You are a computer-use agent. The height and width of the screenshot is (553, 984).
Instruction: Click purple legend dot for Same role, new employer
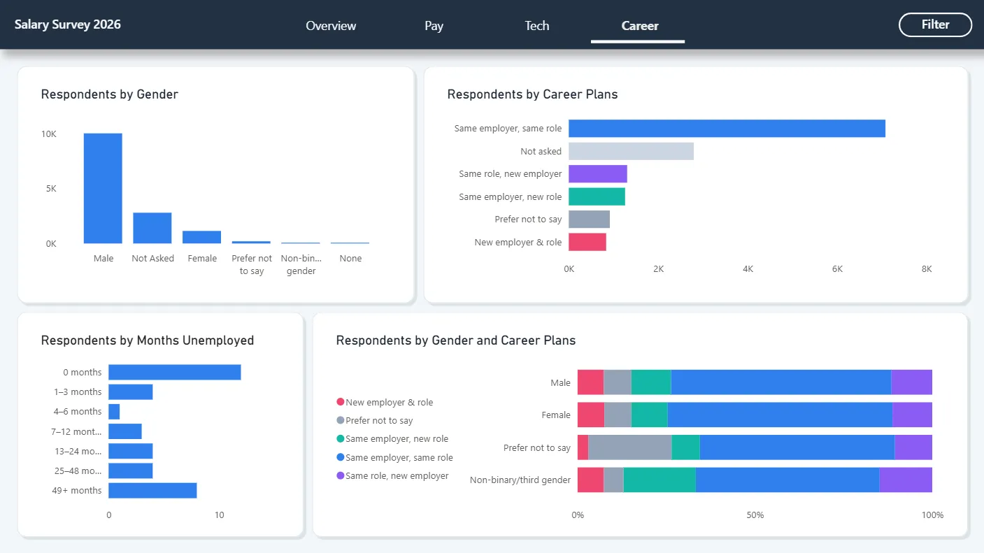[341, 475]
